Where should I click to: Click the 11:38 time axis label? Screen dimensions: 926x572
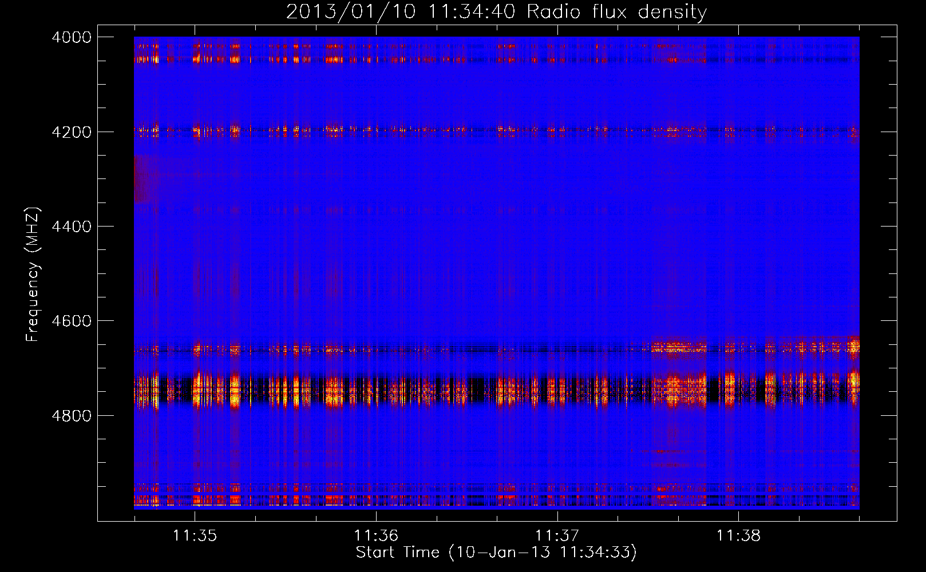pyautogui.click(x=739, y=535)
